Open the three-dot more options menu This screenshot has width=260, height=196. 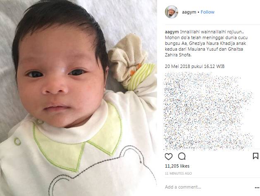pos(257,188)
